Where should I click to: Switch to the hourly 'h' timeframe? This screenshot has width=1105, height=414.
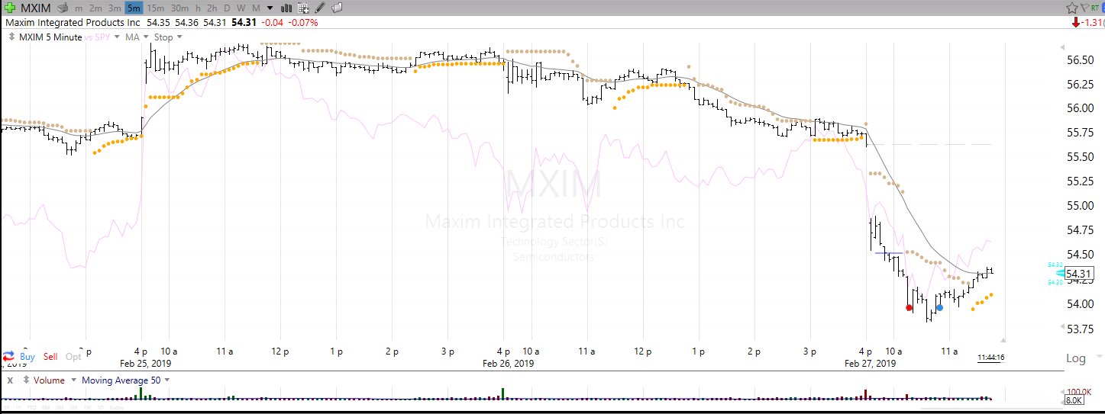199,8
